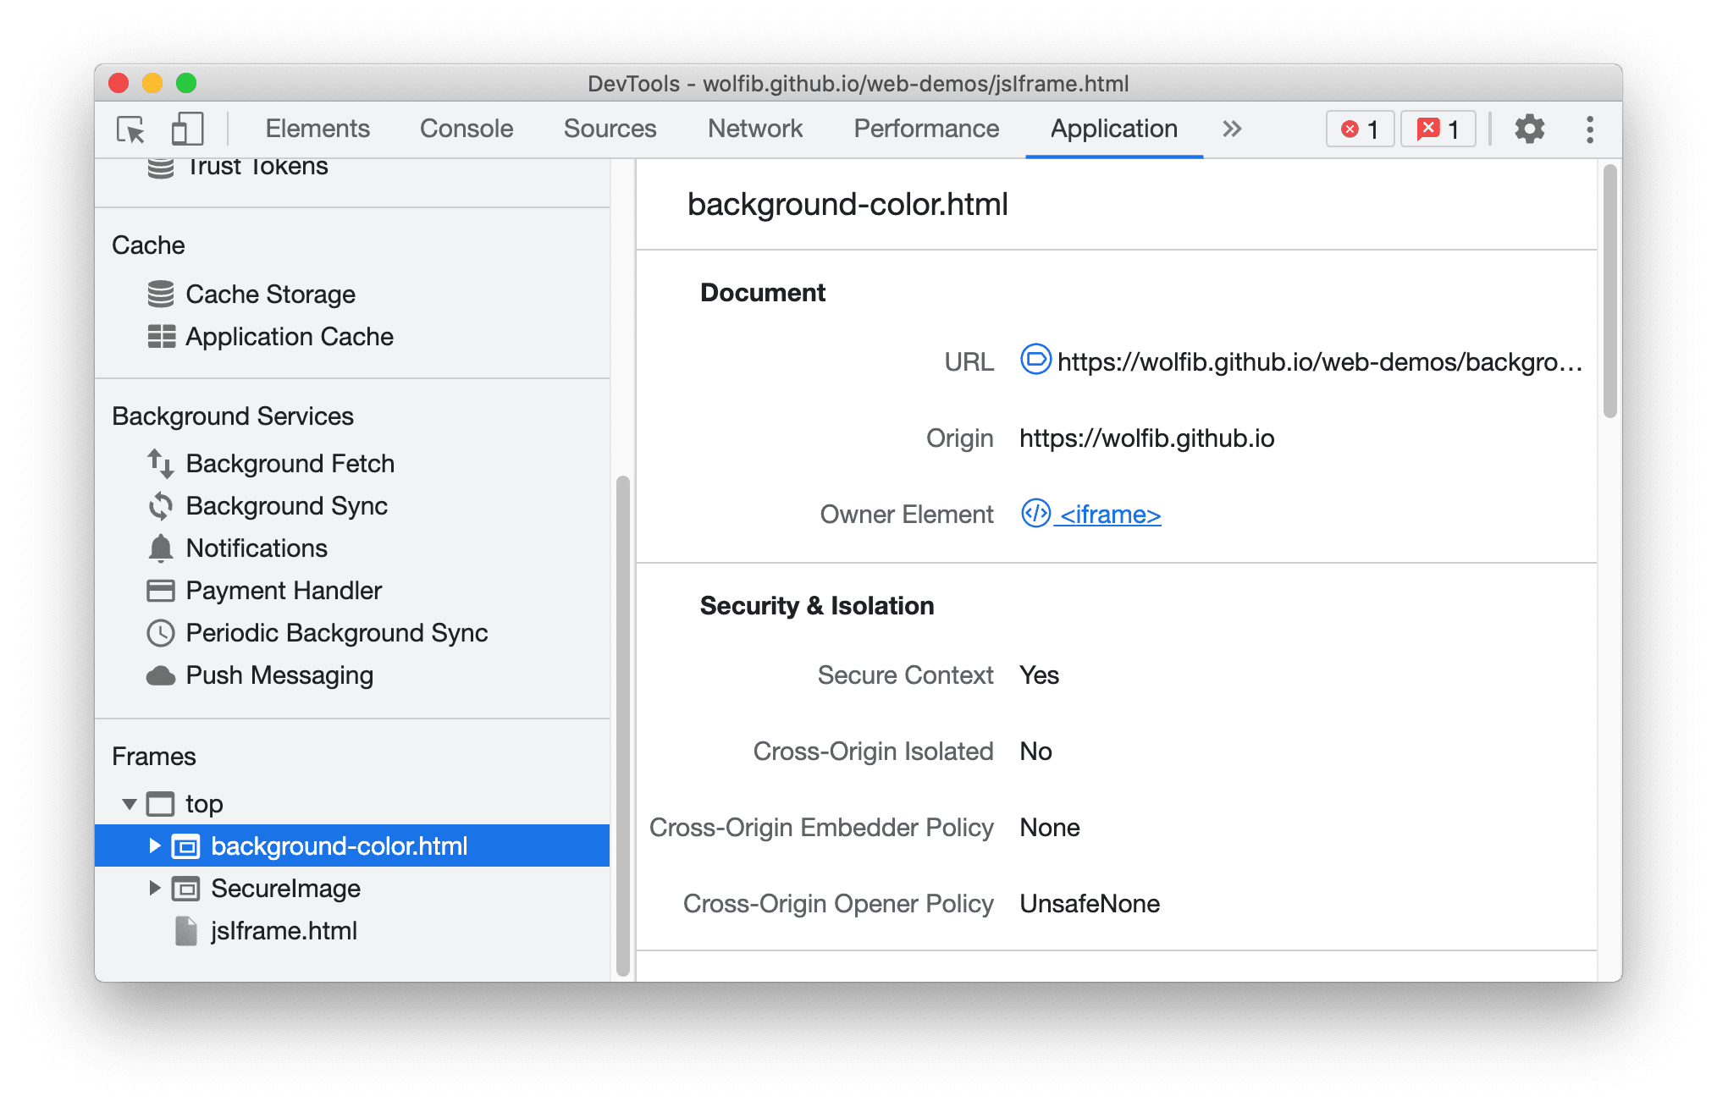Open the Application tab in DevTools

(x=1109, y=128)
